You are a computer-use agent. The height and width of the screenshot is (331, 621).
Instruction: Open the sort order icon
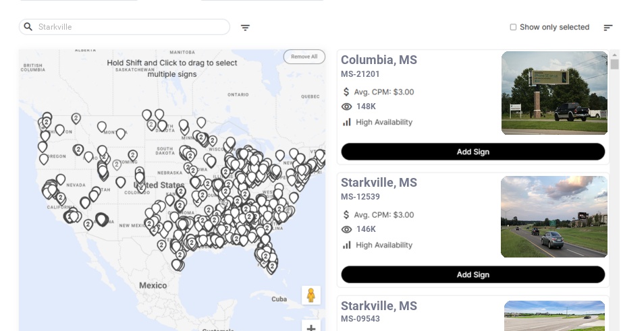point(608,28)
